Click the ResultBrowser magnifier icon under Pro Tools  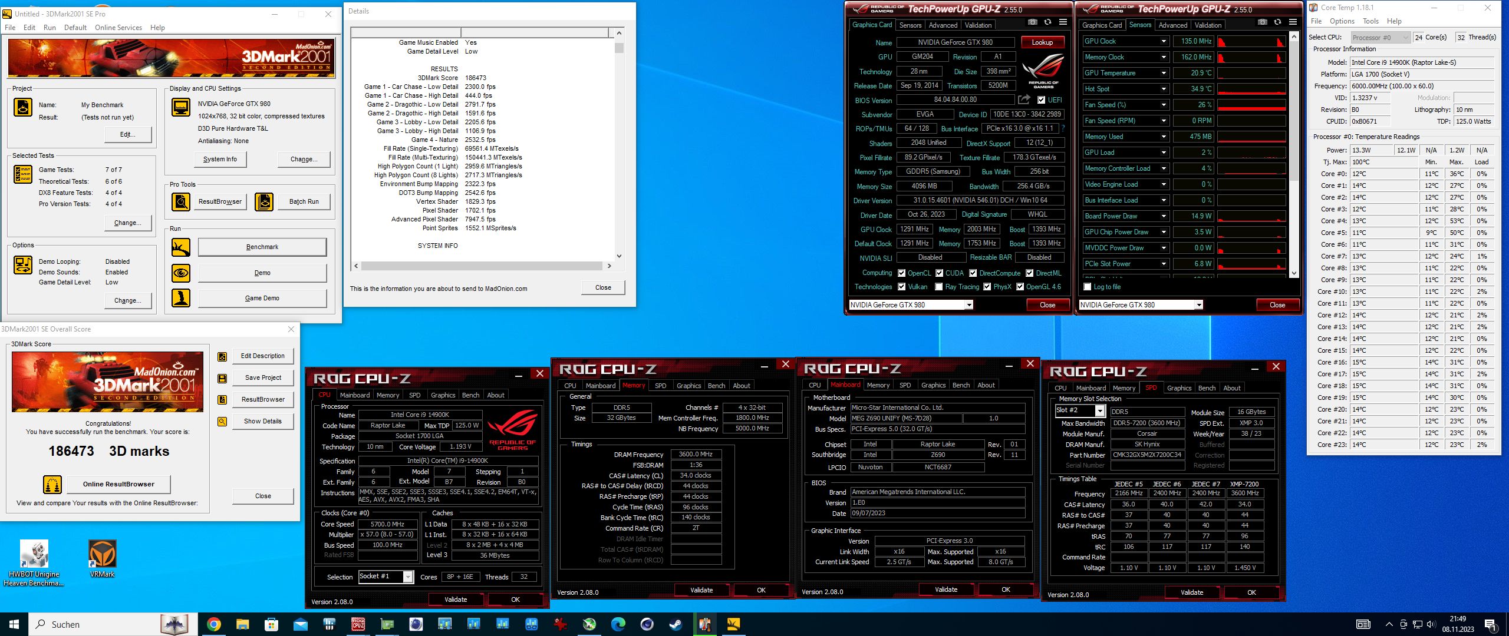(x=181, y=201)
